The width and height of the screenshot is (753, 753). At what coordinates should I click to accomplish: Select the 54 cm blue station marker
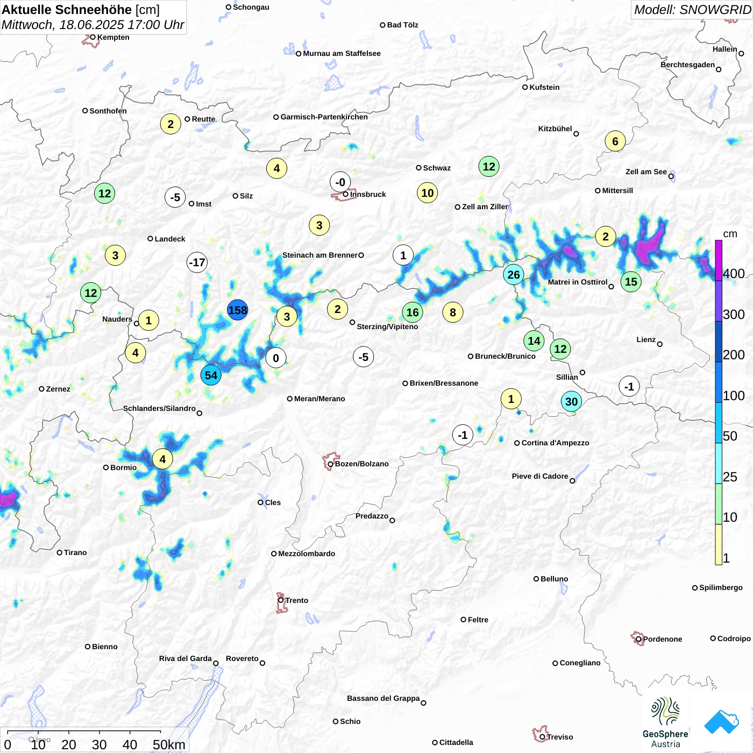(211, 375)
